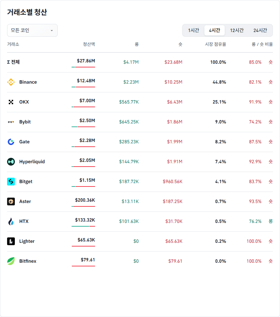Screen dimensions: 280x317
Task: Click the Binance long value $2.23M
Action: (x=131, y=82)
